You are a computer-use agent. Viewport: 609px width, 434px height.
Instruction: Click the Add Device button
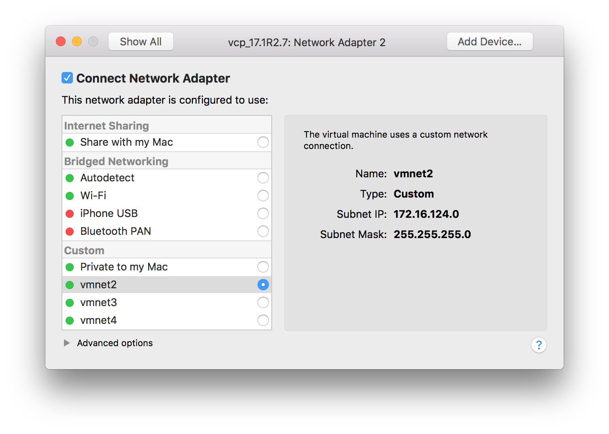point(490,41)
